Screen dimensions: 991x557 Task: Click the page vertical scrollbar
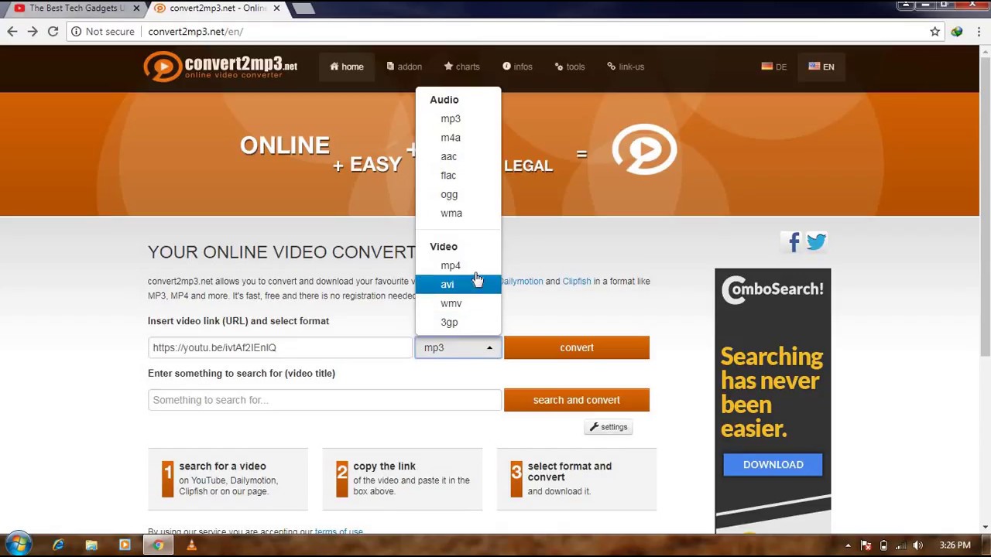tap(985, 205)
